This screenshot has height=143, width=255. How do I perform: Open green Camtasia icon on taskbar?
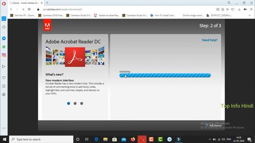tap(160, 139)
